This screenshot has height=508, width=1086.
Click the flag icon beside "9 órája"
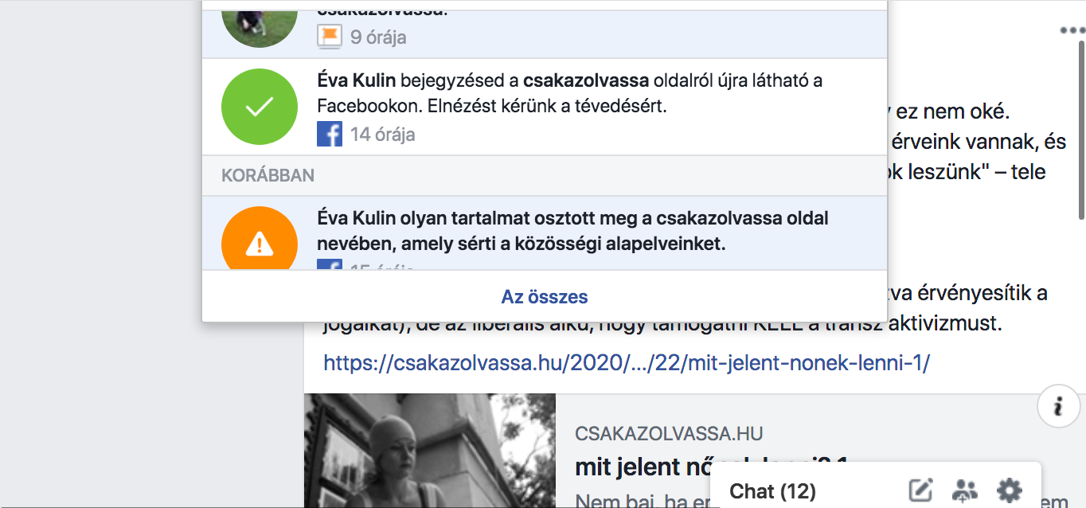(329, 37)
